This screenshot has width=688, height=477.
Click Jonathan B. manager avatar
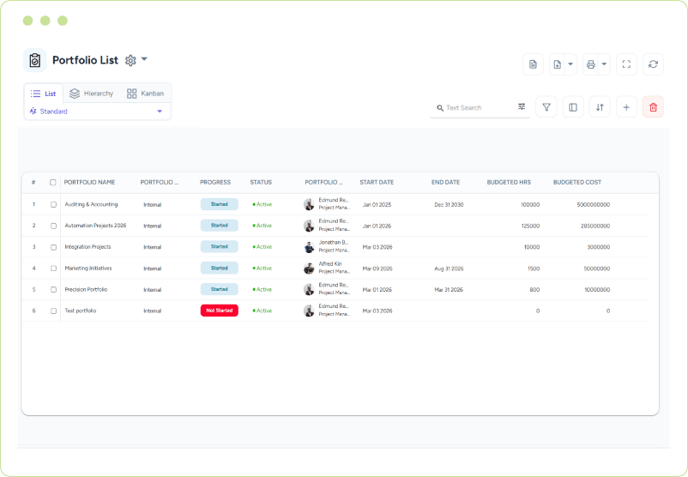[x=309, y=247]
